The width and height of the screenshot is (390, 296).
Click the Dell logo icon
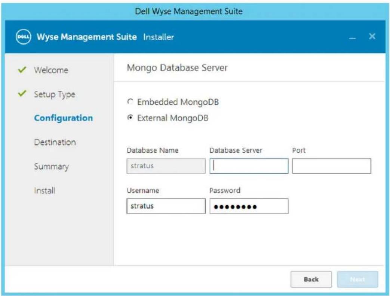pos(24,37)
